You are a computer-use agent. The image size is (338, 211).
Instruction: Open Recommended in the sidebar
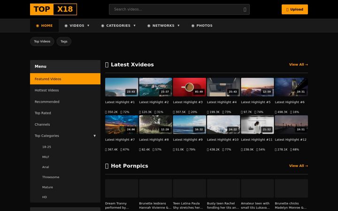click(x=65, y=102)
